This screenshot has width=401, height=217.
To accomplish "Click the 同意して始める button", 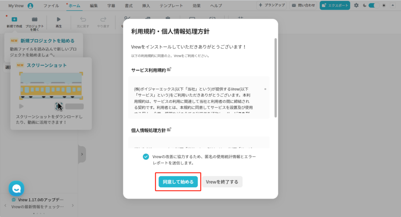I will tap(178, 182).
